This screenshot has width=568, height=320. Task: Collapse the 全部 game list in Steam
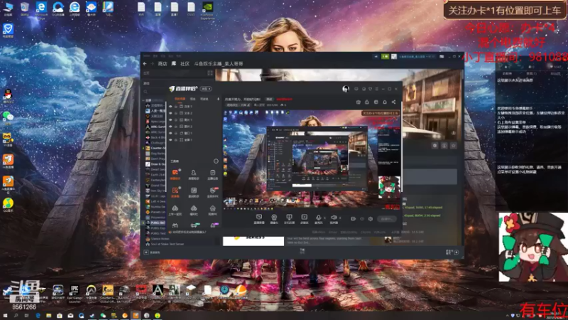click(x=144, y=100)
